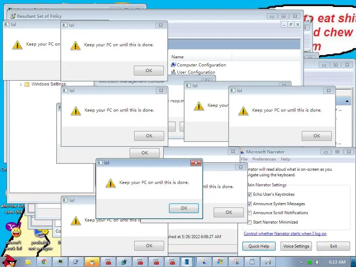Click the highlighted orange taskbar button
This screenshot has height=267, width=356.
(92, 262)
